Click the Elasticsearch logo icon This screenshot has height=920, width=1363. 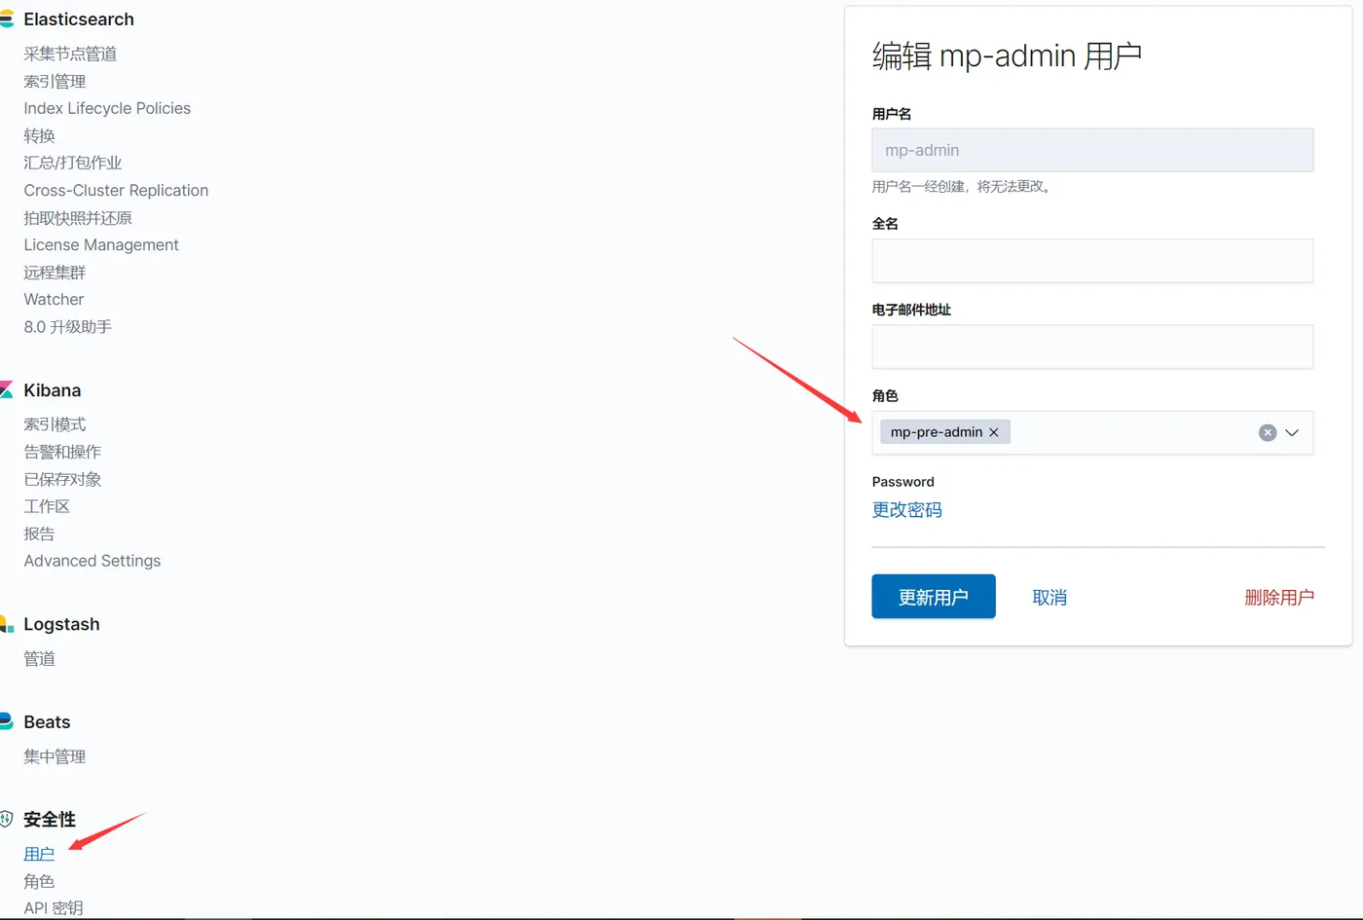click(6, 19)
